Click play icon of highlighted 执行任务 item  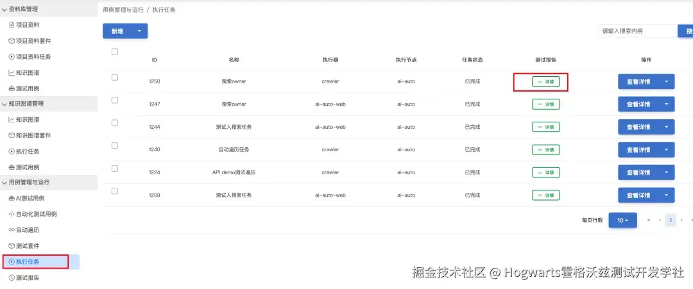[12, 261]
